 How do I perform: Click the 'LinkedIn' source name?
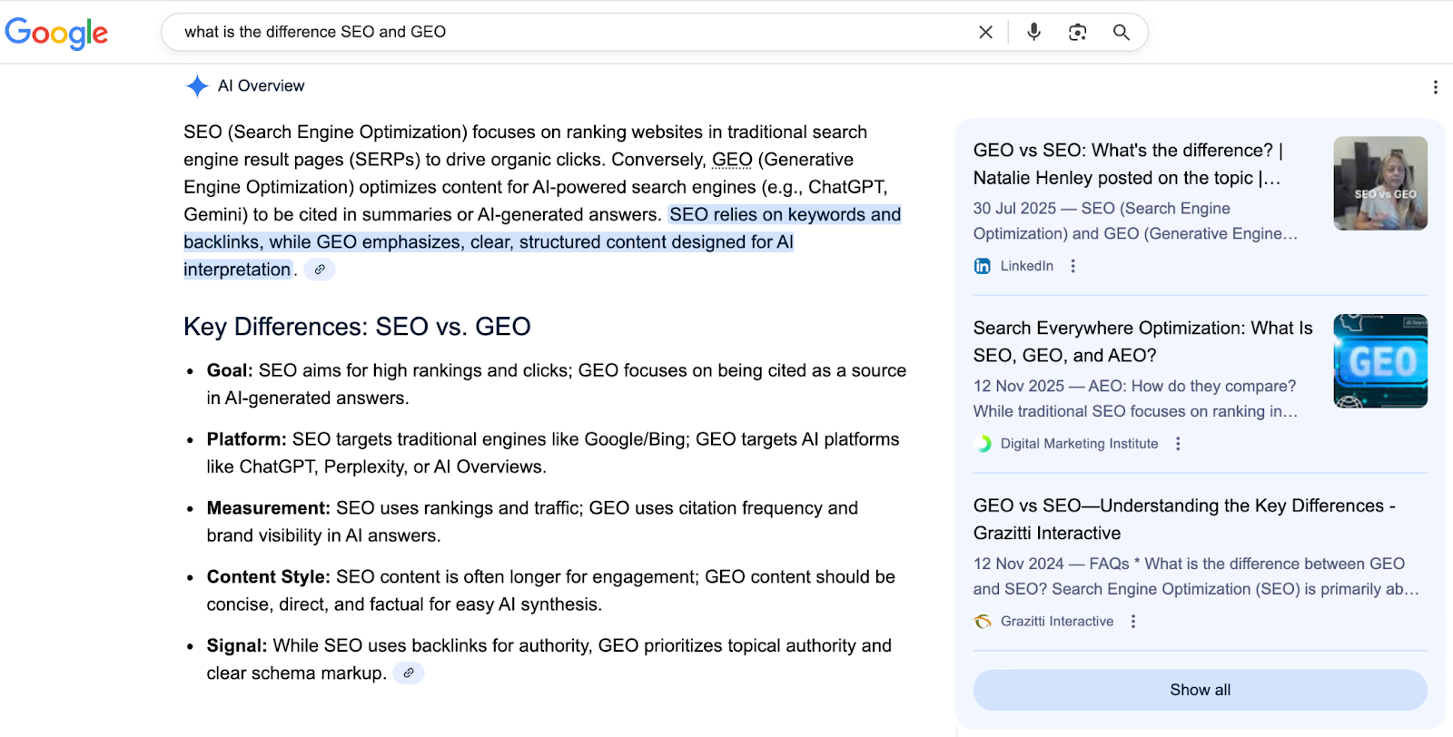(x=1027, y=266)
